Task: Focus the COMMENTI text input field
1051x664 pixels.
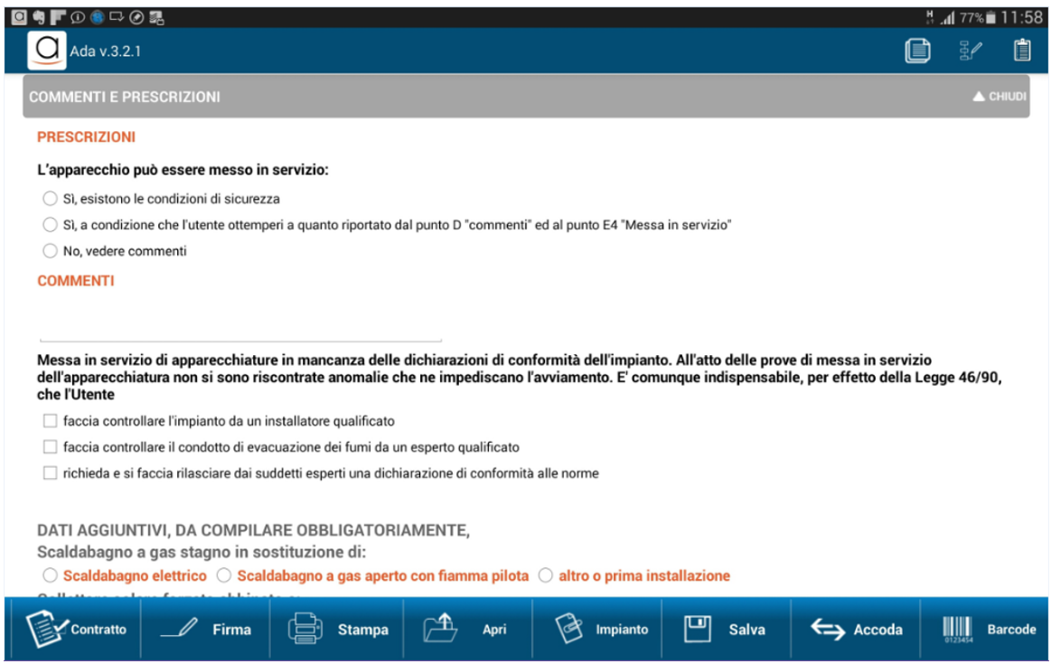Action: click(240, 323)
